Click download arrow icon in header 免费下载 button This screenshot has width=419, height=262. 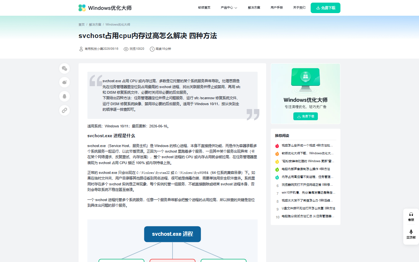coord(318,8)
